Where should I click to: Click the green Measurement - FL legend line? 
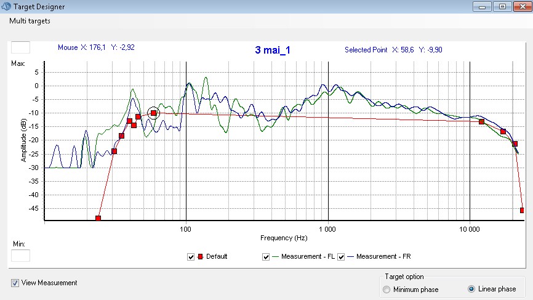coord(275,256)
